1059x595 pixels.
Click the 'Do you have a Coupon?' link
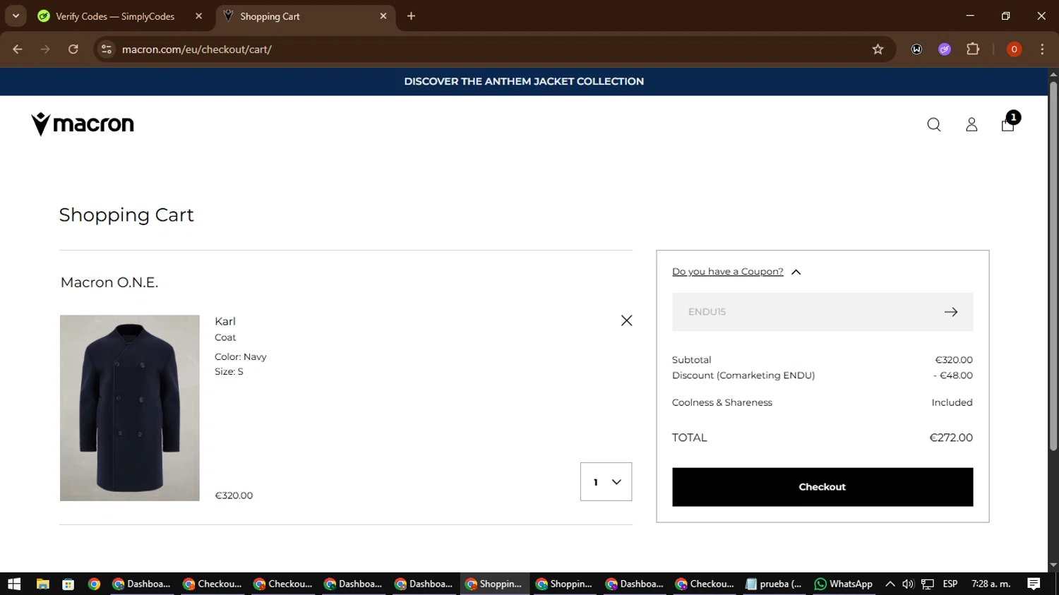tap(728, 272)
